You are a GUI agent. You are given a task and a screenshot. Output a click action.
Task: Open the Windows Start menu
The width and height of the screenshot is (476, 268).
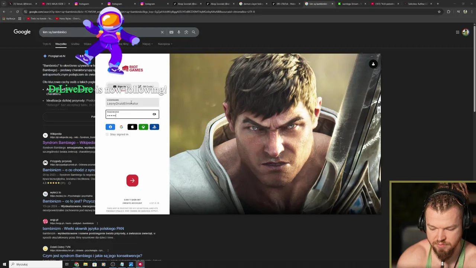point(4,264)
